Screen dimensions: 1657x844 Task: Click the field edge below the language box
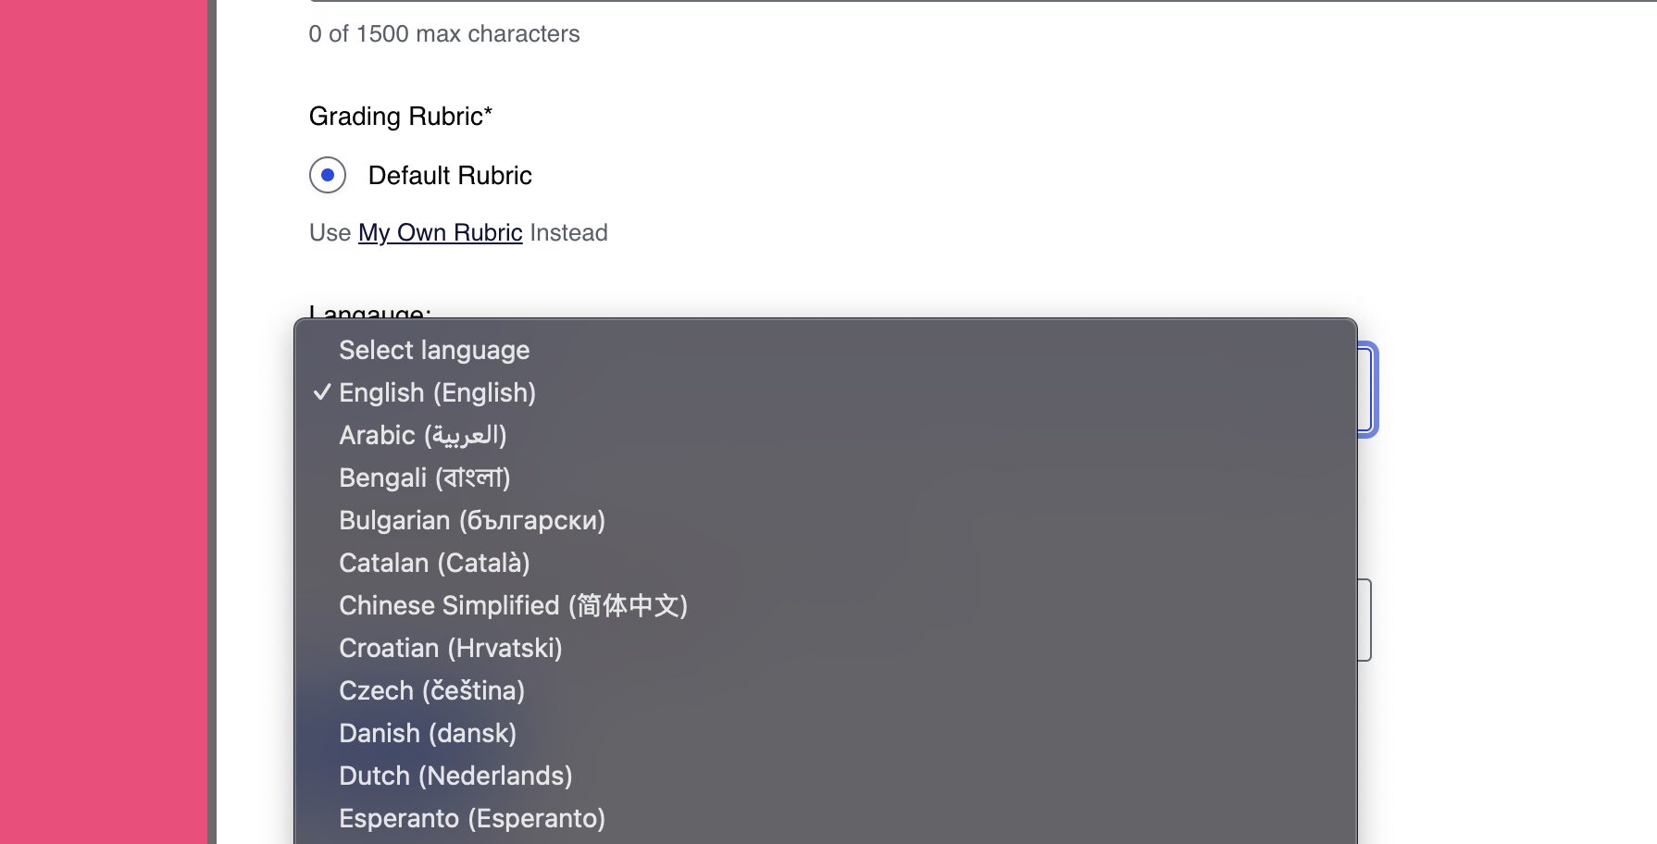click(1364, 619)
